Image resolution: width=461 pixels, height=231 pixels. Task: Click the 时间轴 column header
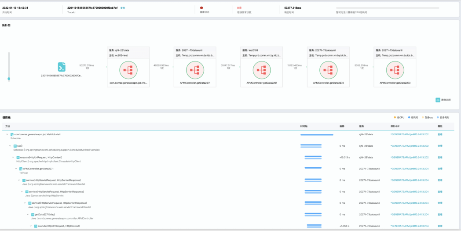coord(304,126)
